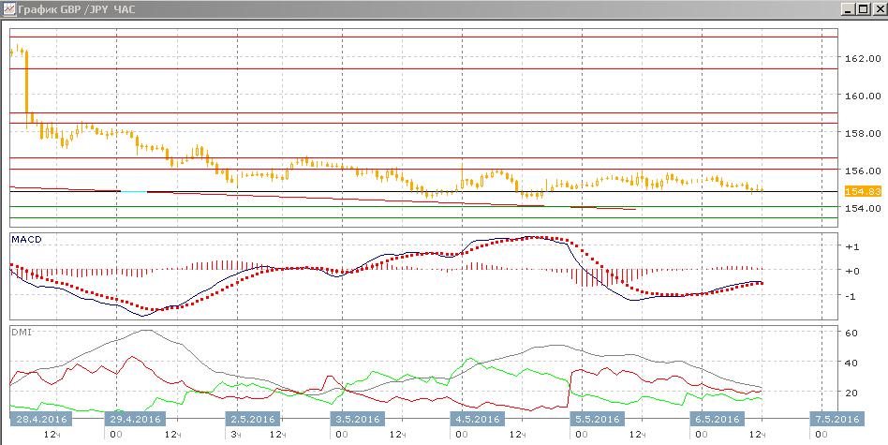Maximize the GBP/JPY chart window
Screen dimensions: 888x445
pos(862,9)
